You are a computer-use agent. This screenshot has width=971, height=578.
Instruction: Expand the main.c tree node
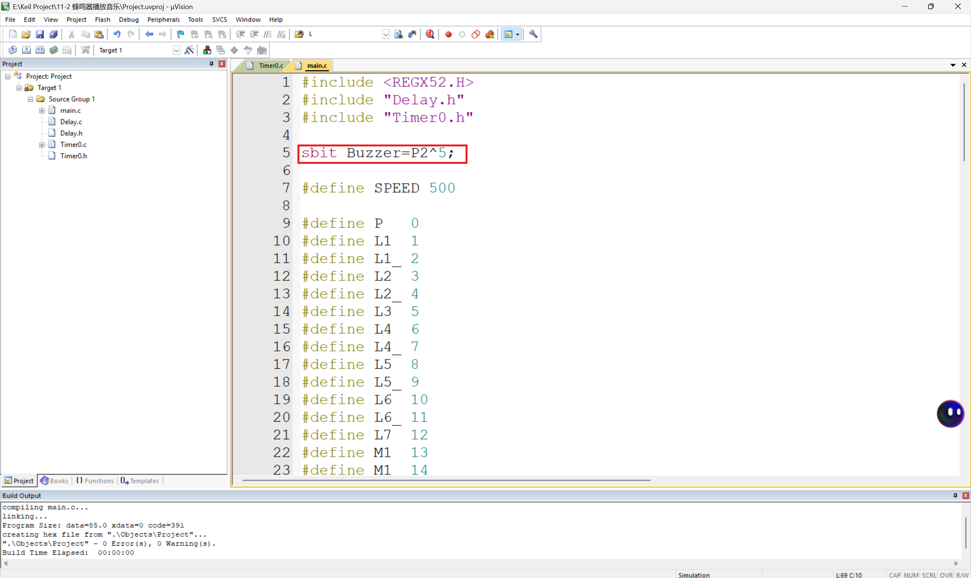click(42, 111)
